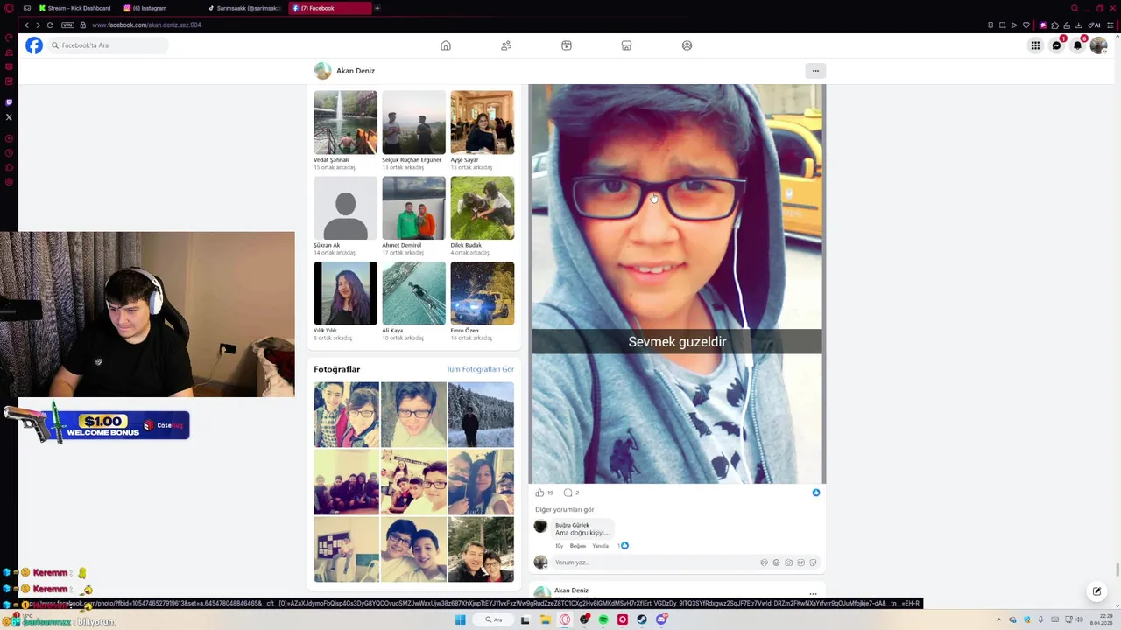Open the profile three-dots options button
This screenshot has width=1121, height=630.
[x=815, y=71]
